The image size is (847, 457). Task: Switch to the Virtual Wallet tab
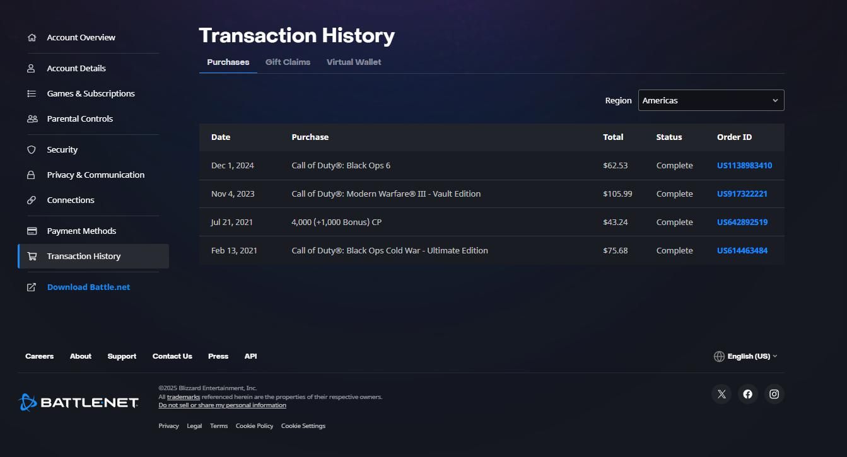[354, 62]
